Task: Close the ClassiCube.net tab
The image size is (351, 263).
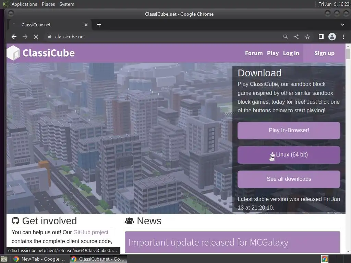Action: click(x=86, y=25)
